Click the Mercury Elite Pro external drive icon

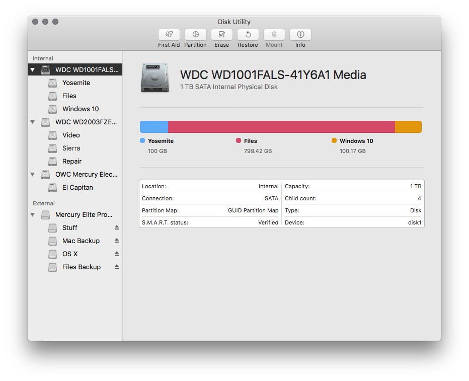click(45, 215)
